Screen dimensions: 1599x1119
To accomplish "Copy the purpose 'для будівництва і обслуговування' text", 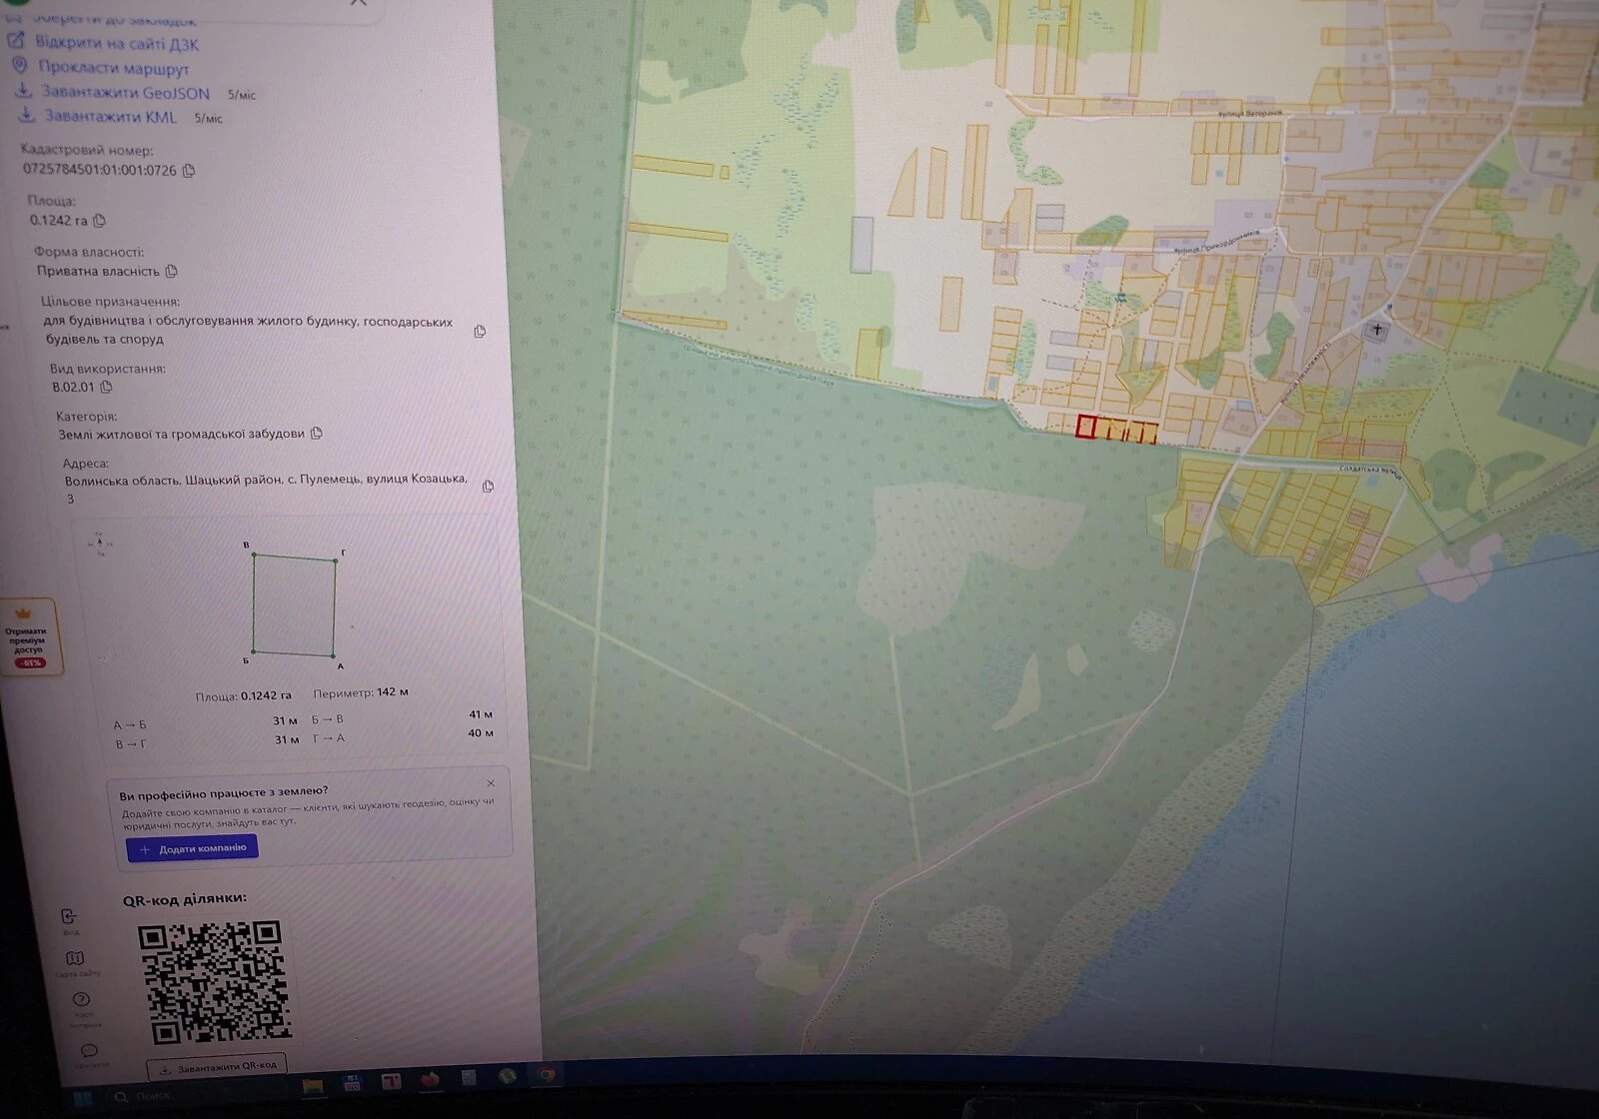I will [480, 332].
